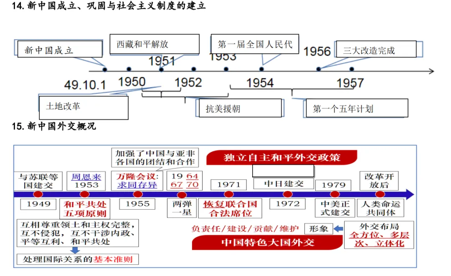Click the 处理国际关系的基本准则 box
This screenshot has height=276, width=451.
pos(77,259)
